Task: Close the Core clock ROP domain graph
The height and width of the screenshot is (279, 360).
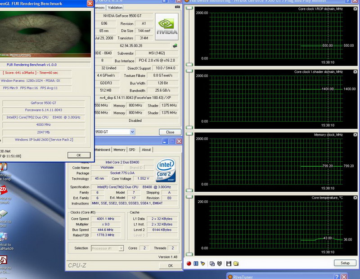Action: click(355, 9)
